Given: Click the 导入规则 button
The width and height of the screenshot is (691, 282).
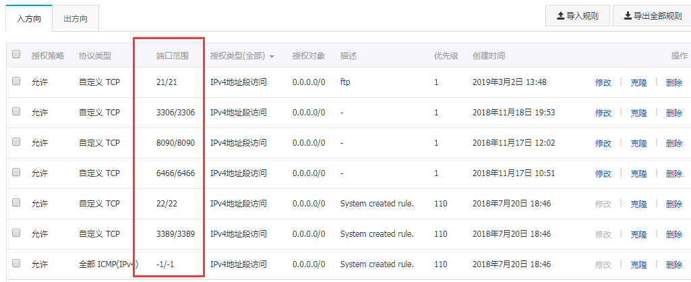Looking at the screenshot, I should click(x=578, y=16).
